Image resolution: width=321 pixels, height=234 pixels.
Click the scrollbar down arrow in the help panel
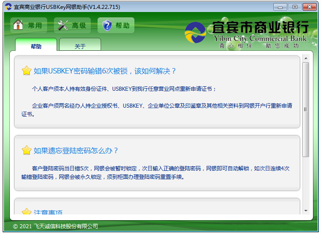coord(305,210)
